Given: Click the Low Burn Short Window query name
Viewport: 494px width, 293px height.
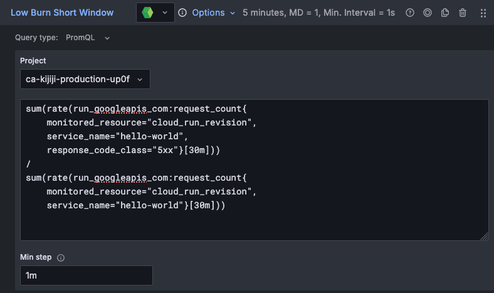Looking at the screenshot, I should 62,13.
